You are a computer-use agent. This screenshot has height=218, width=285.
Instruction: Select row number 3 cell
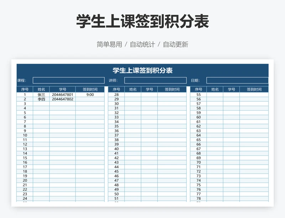tap(25, 103)
